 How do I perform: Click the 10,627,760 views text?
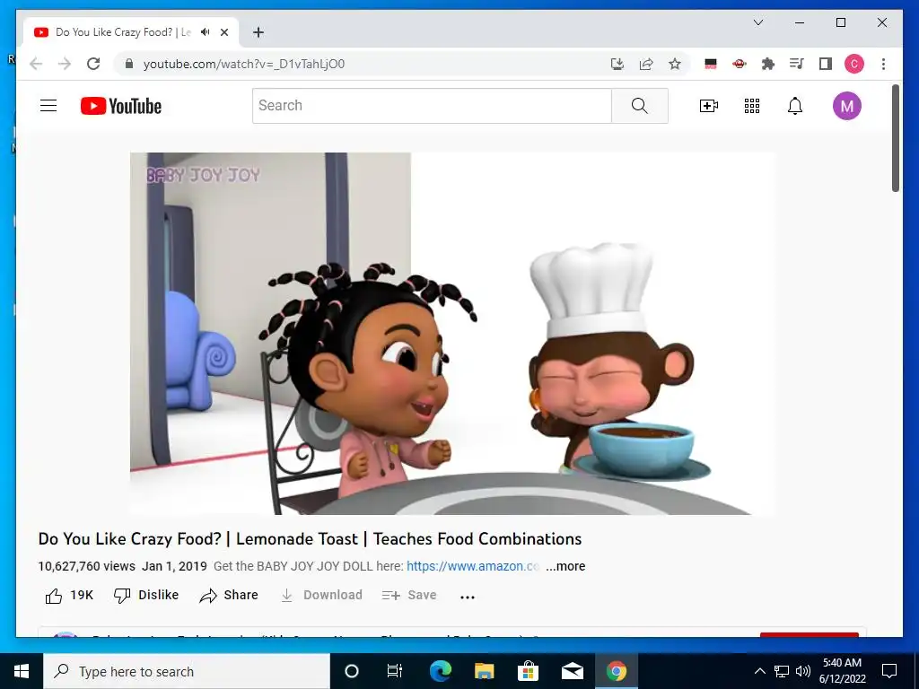click(87, 567)
